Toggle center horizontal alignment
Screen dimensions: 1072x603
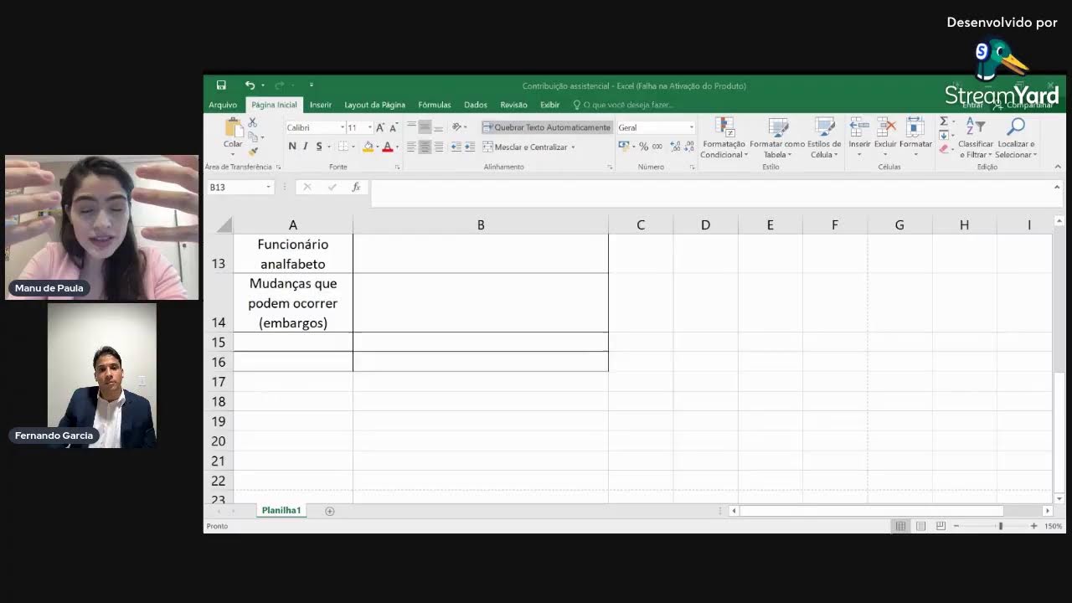coord(425,147)
